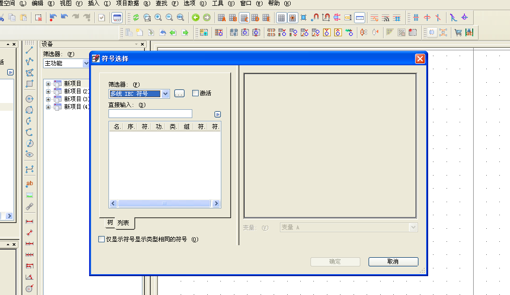Check 仅显示符号显示类型相同的符号 option
This screenshot has height=295, width=510.
coord(102,239)
